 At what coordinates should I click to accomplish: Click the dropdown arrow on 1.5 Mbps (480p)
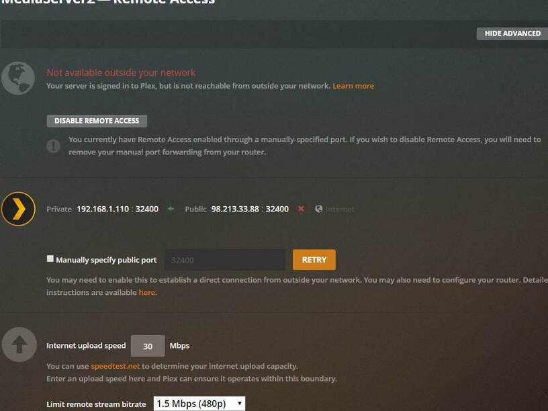click(x=239, y=404)
